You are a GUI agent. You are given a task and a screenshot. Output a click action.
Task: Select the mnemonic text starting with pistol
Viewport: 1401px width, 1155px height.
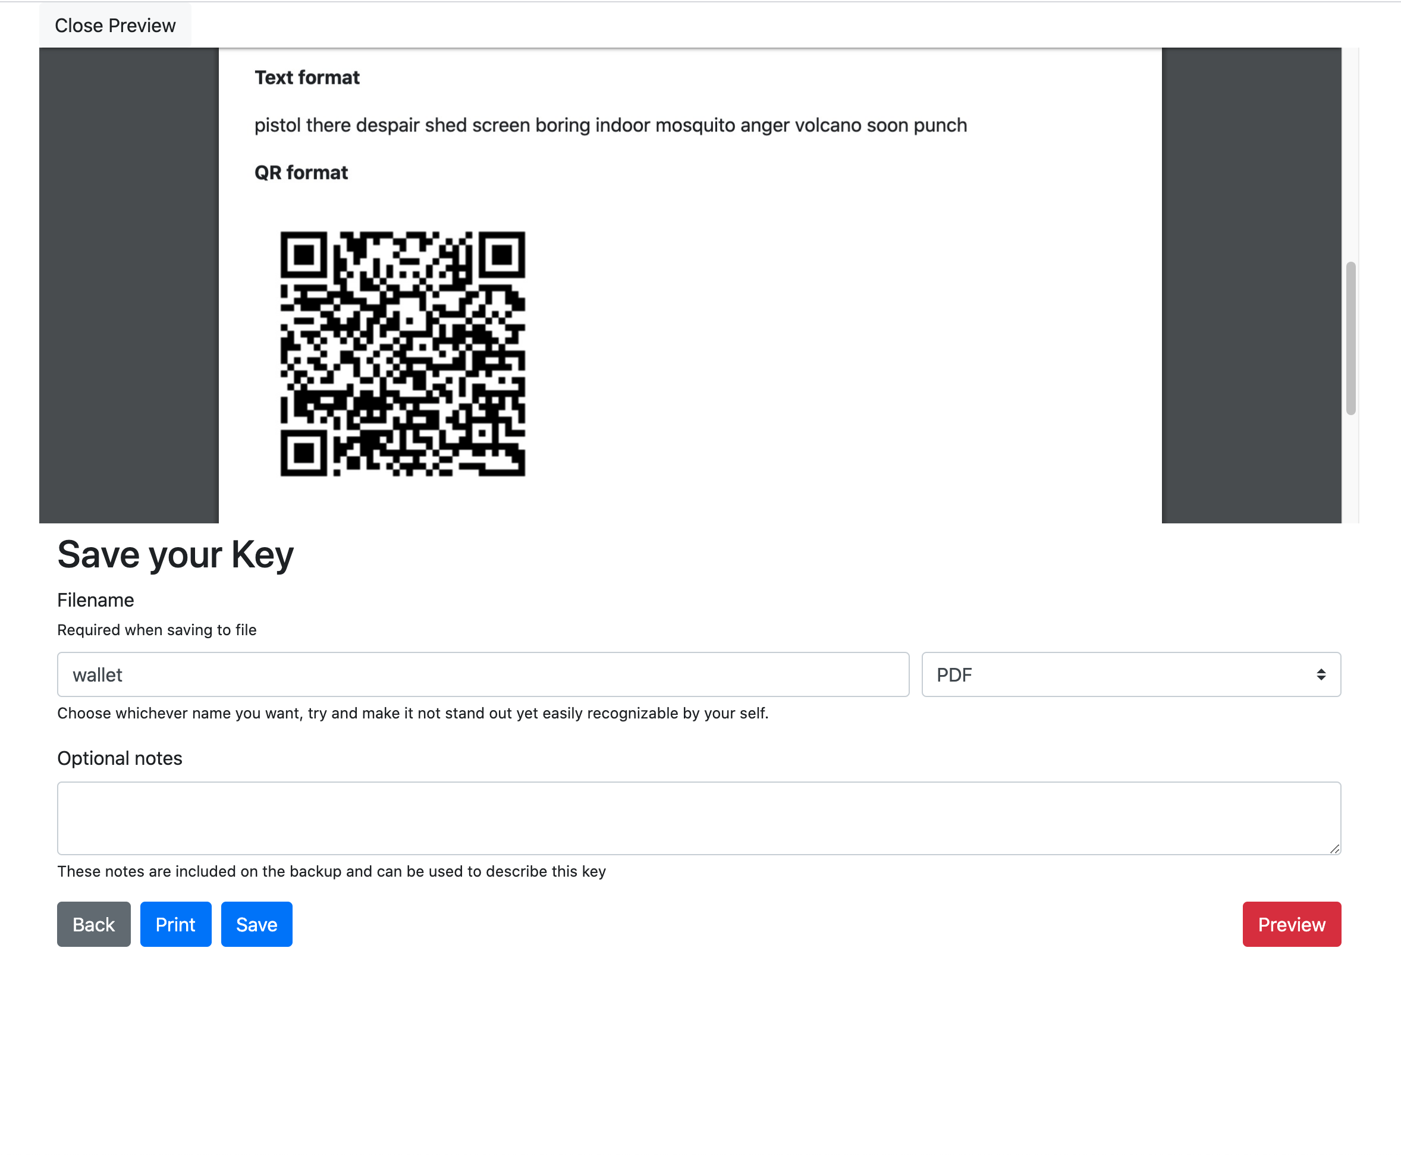click(x=611, y=125)
